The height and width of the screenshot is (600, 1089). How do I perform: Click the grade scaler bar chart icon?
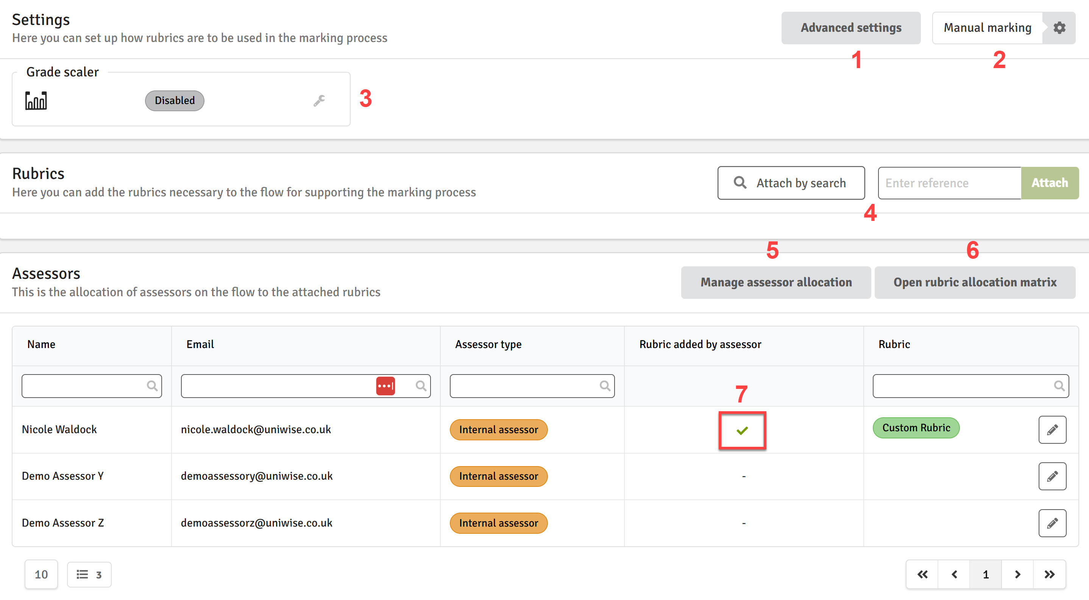(x=36, y=101)
